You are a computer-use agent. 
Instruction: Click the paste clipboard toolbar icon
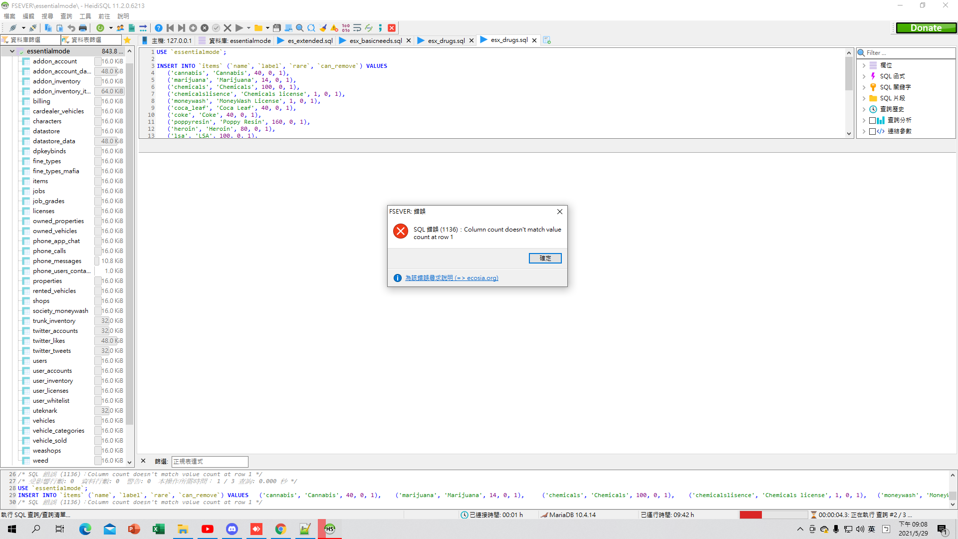pos(59,28)
